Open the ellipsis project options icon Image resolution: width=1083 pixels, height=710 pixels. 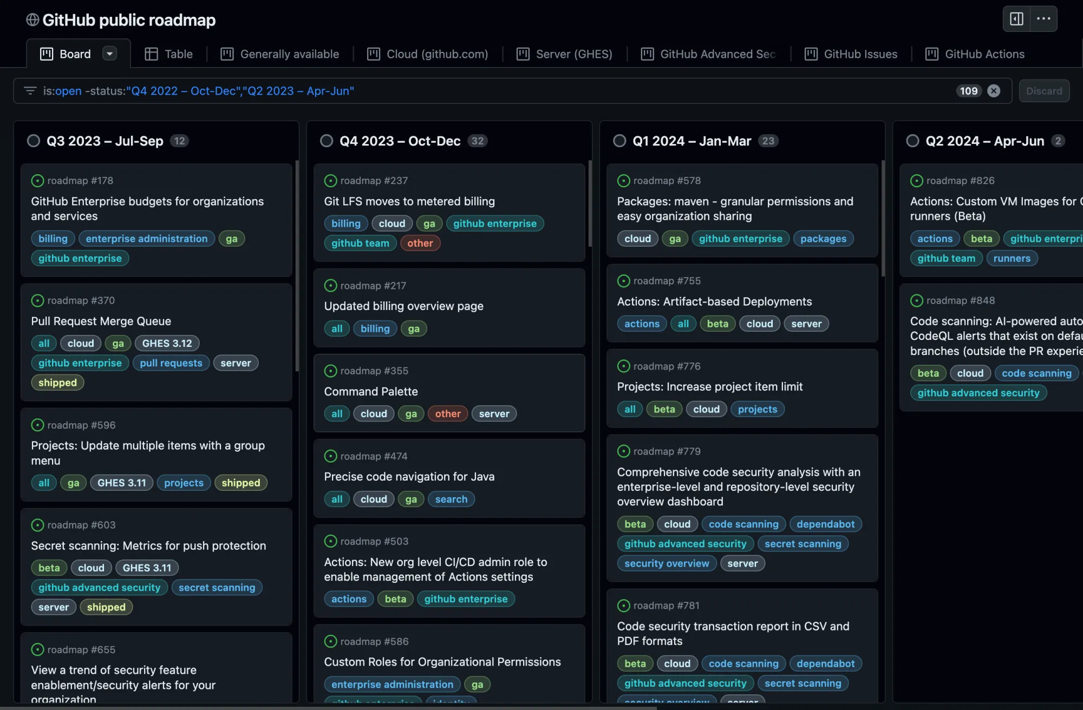[1043, 18]
